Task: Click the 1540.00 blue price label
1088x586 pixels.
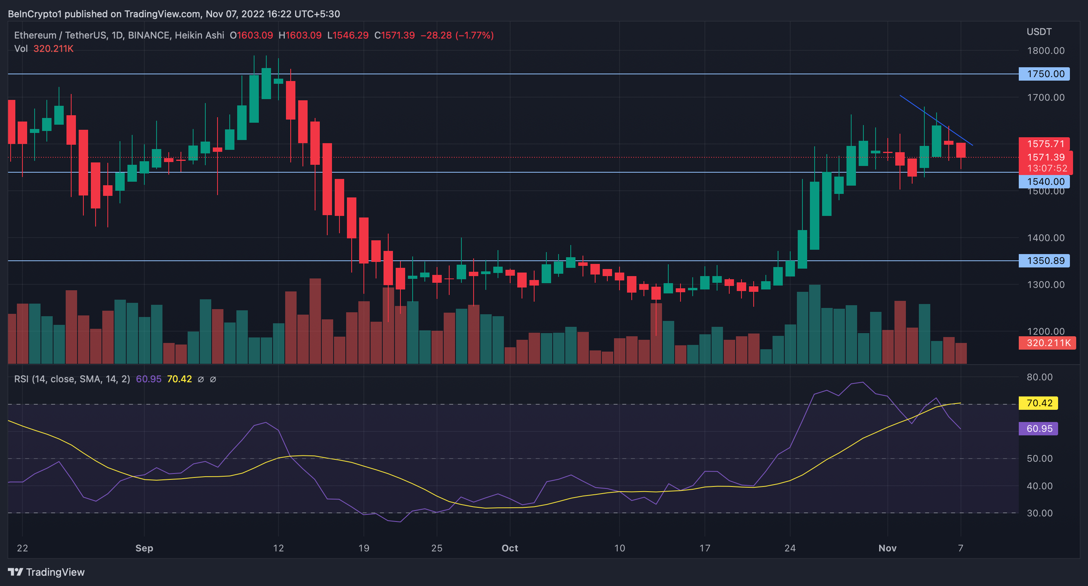Action: click(x=1044, y=182)
